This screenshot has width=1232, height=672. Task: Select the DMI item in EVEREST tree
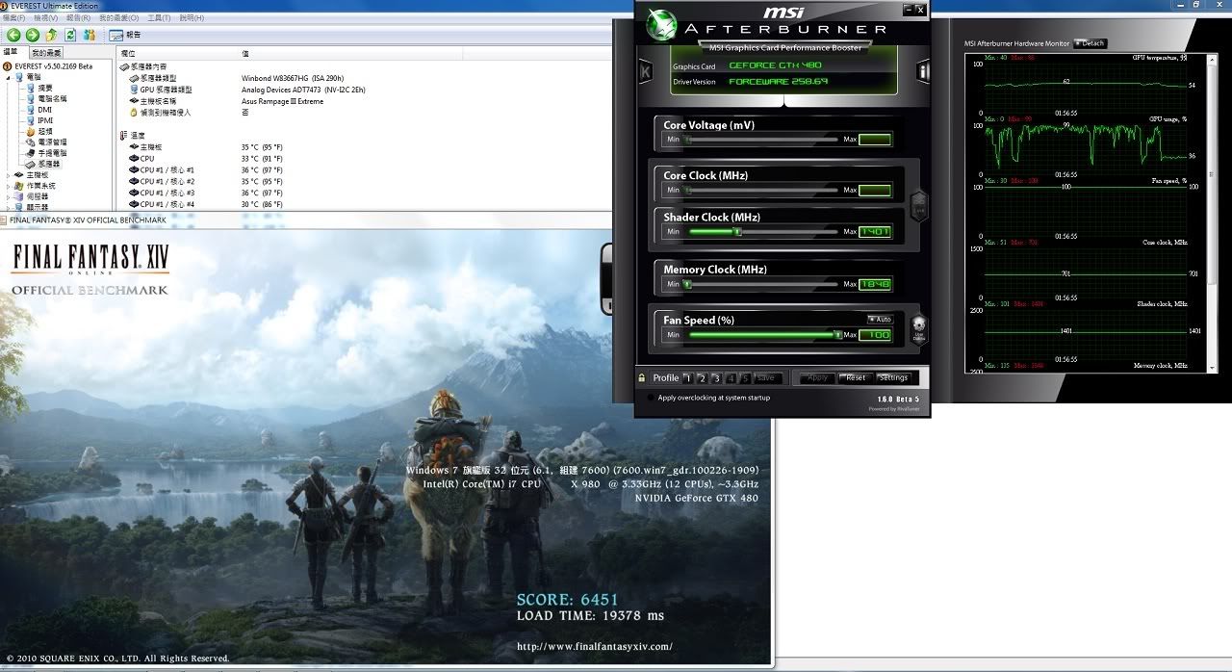(38, 110)
